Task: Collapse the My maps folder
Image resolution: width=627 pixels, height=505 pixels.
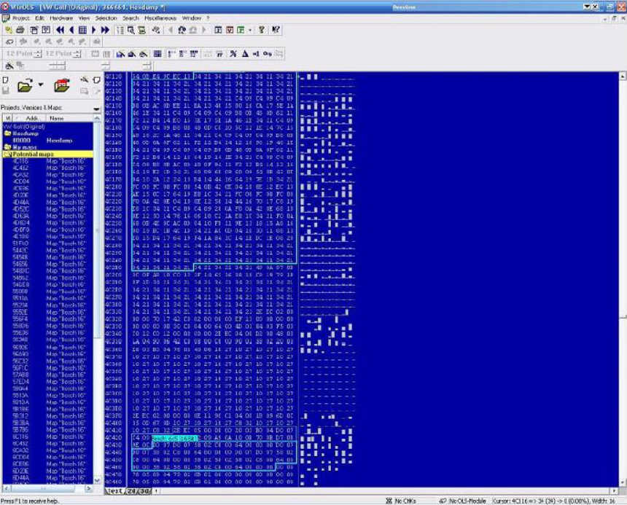Action: pos(7,147)
